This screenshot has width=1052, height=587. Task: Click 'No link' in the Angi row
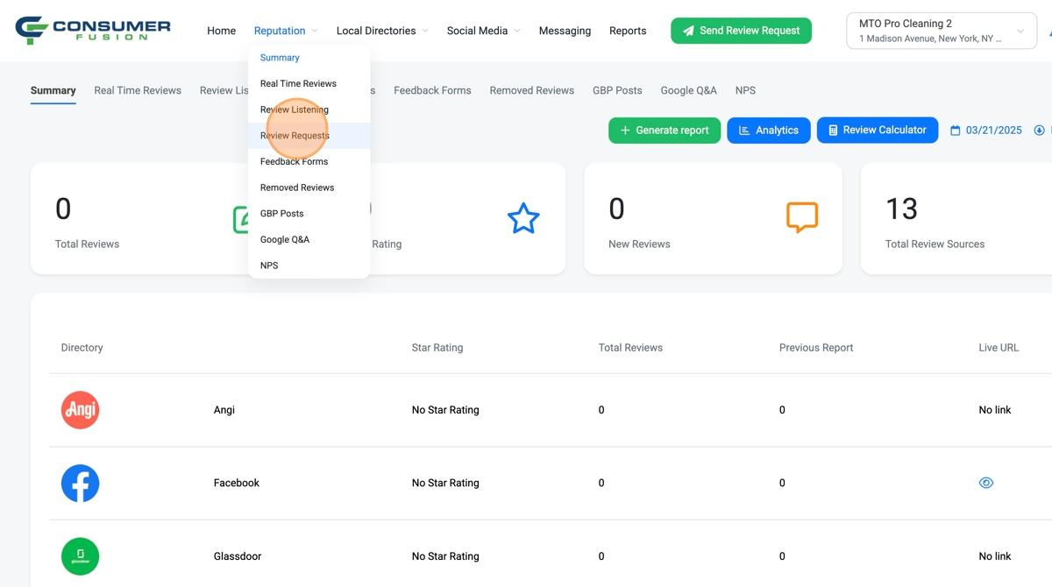click(995, 410)
